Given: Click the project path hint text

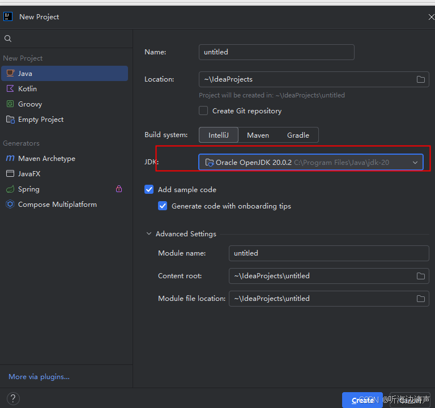Looking at the screenshot, I should [272, 95].
